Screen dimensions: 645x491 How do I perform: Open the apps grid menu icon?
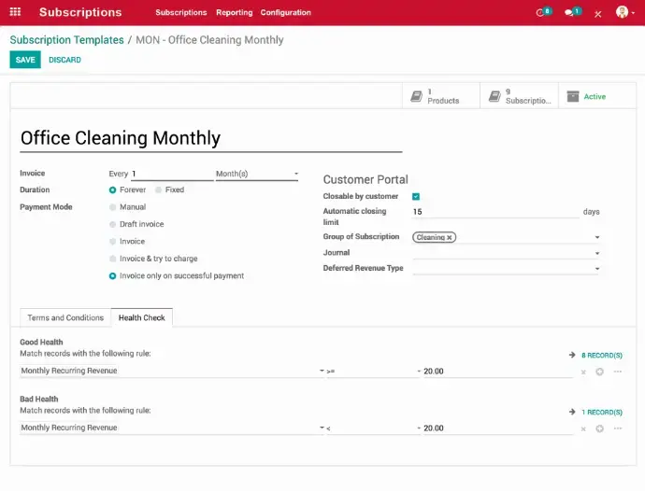pos(17,13)
